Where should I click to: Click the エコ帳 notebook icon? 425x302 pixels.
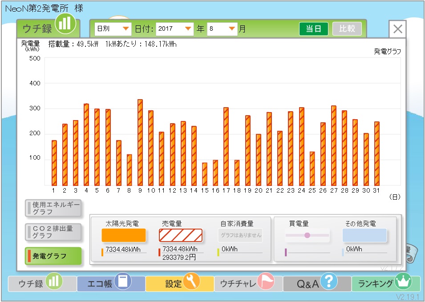(123, 281)
